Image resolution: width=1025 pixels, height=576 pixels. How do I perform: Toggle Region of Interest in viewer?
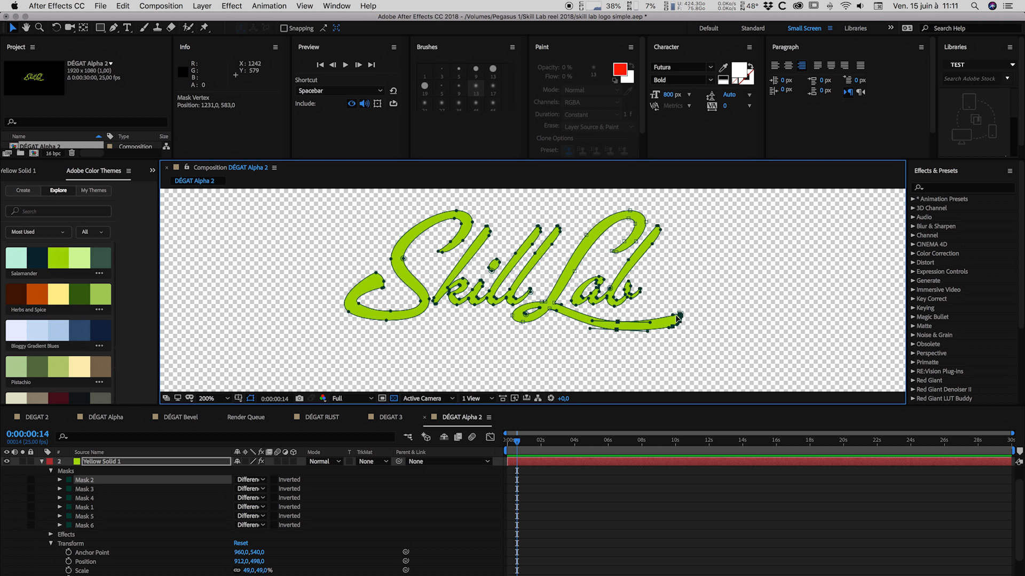(382, 398)
